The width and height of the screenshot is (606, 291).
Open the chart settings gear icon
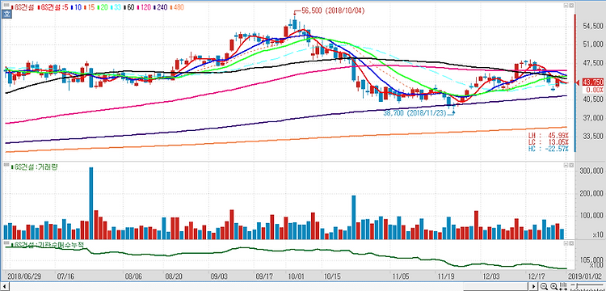[6, 15]
